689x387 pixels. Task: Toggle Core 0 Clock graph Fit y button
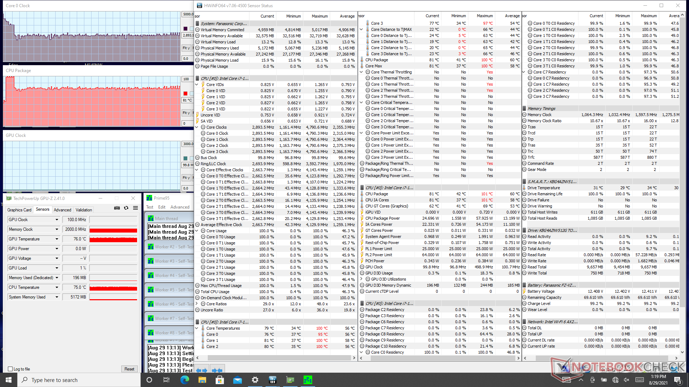pos(186,48)
